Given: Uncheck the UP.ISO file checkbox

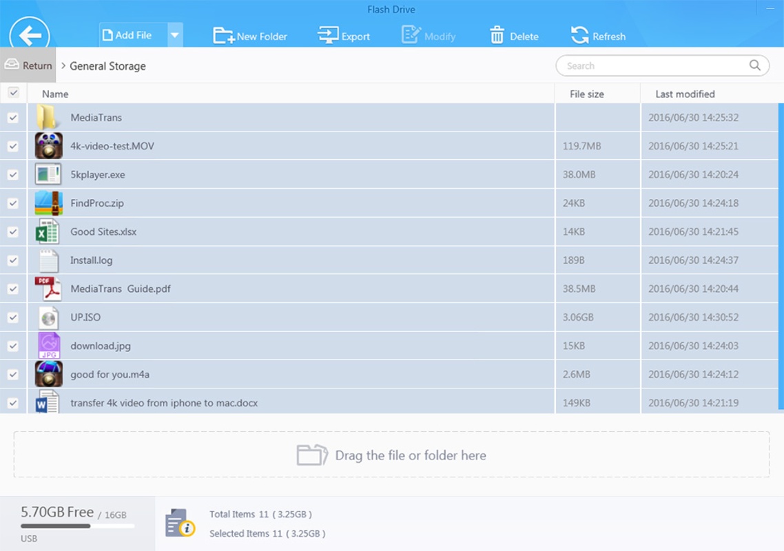Looking at the screenshot, I should pos(13,318).
